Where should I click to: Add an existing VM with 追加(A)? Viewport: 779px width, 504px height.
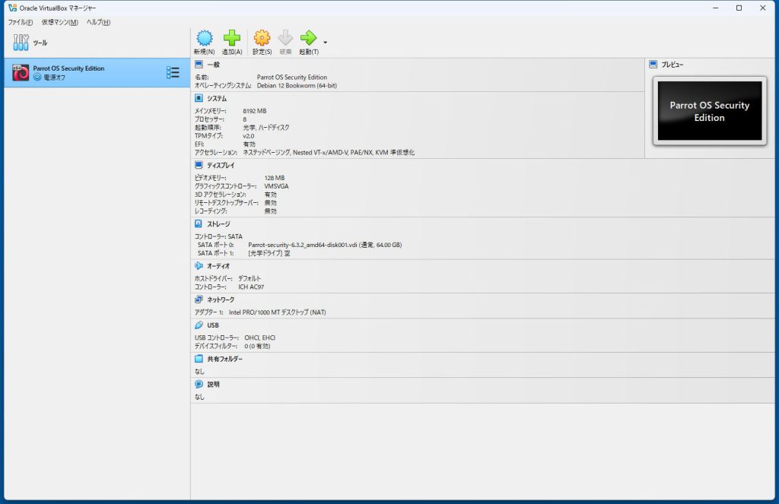[x=232, y=43]
